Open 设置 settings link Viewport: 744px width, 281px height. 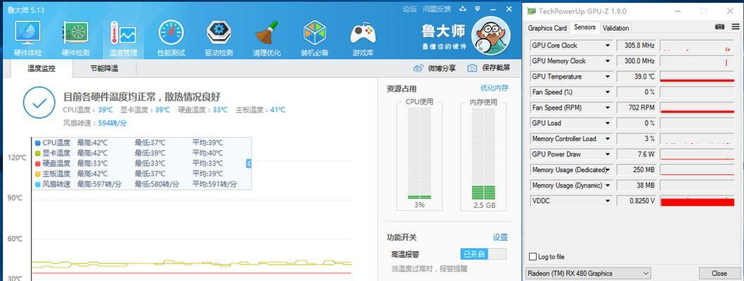[500, 237]
